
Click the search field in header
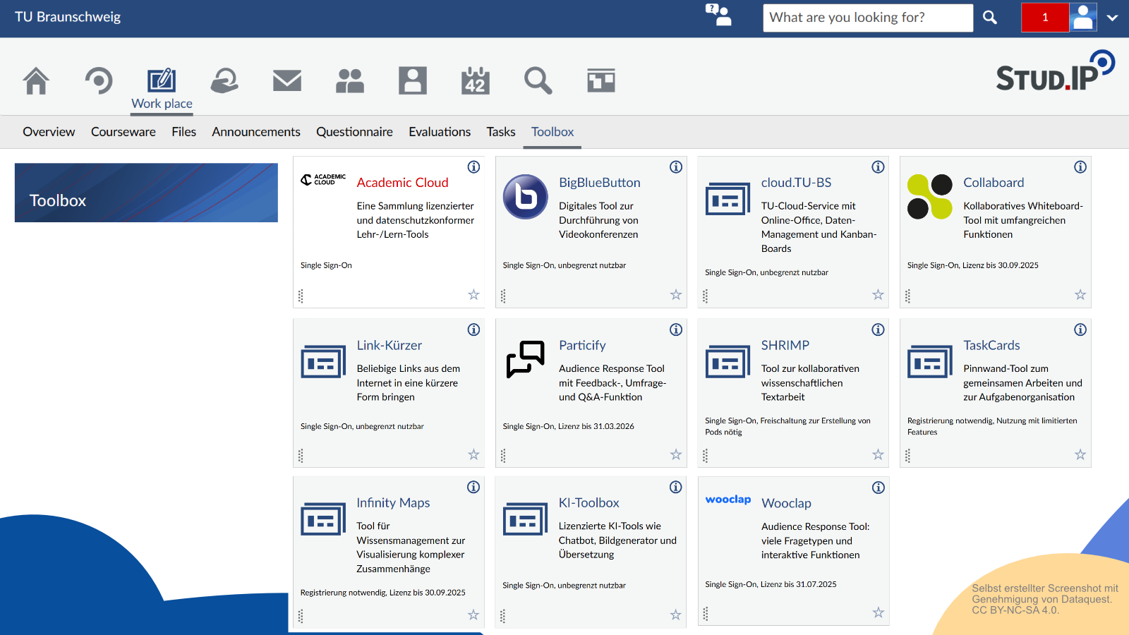point(867,18)
